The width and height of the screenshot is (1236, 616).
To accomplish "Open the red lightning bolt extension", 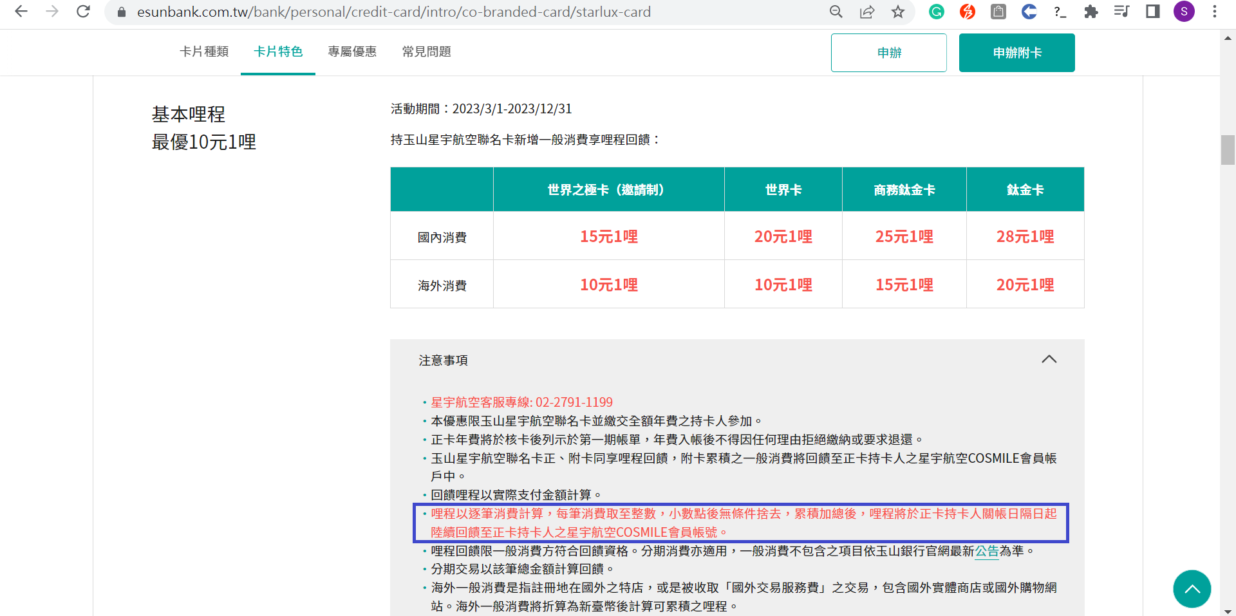I will click(x=968, y=12).
